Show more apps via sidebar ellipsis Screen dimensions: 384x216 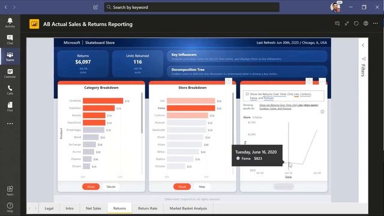click(x=10, y=124)
